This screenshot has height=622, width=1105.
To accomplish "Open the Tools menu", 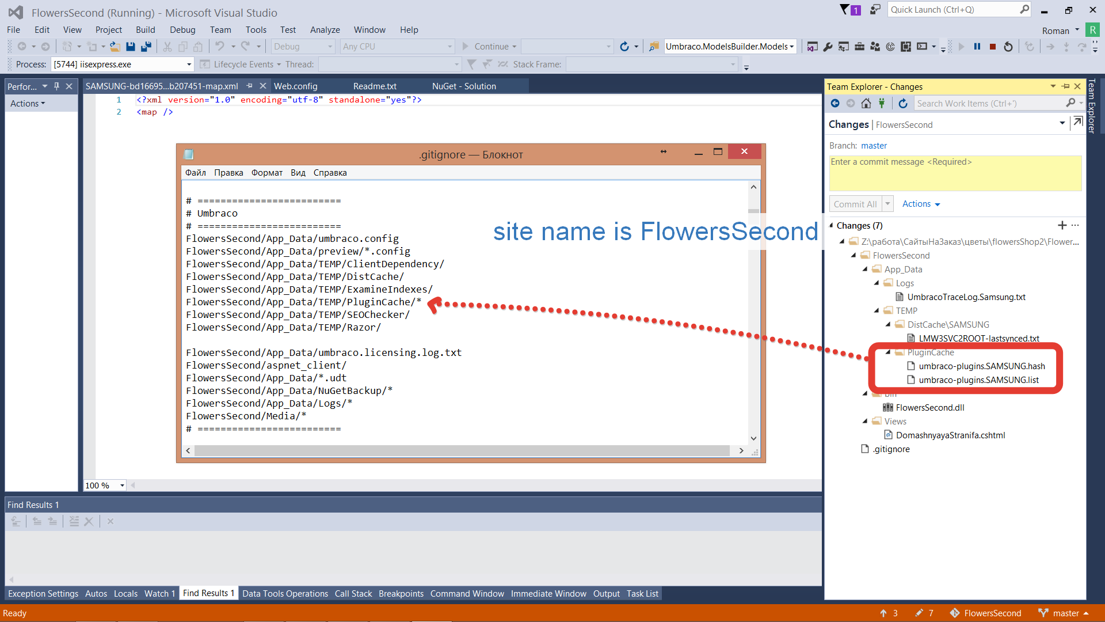I will click(x=256, y=30).
